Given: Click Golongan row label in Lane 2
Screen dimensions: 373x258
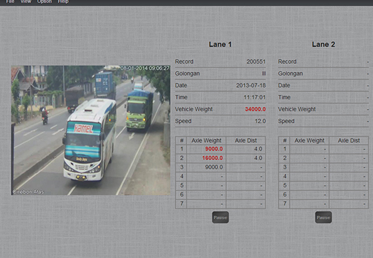Looking at the screenshot, I should click(290, 74).
